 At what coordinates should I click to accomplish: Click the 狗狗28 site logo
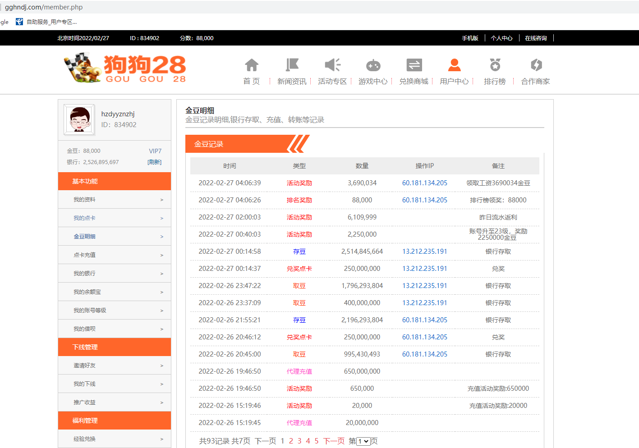(x=125, y=68)
